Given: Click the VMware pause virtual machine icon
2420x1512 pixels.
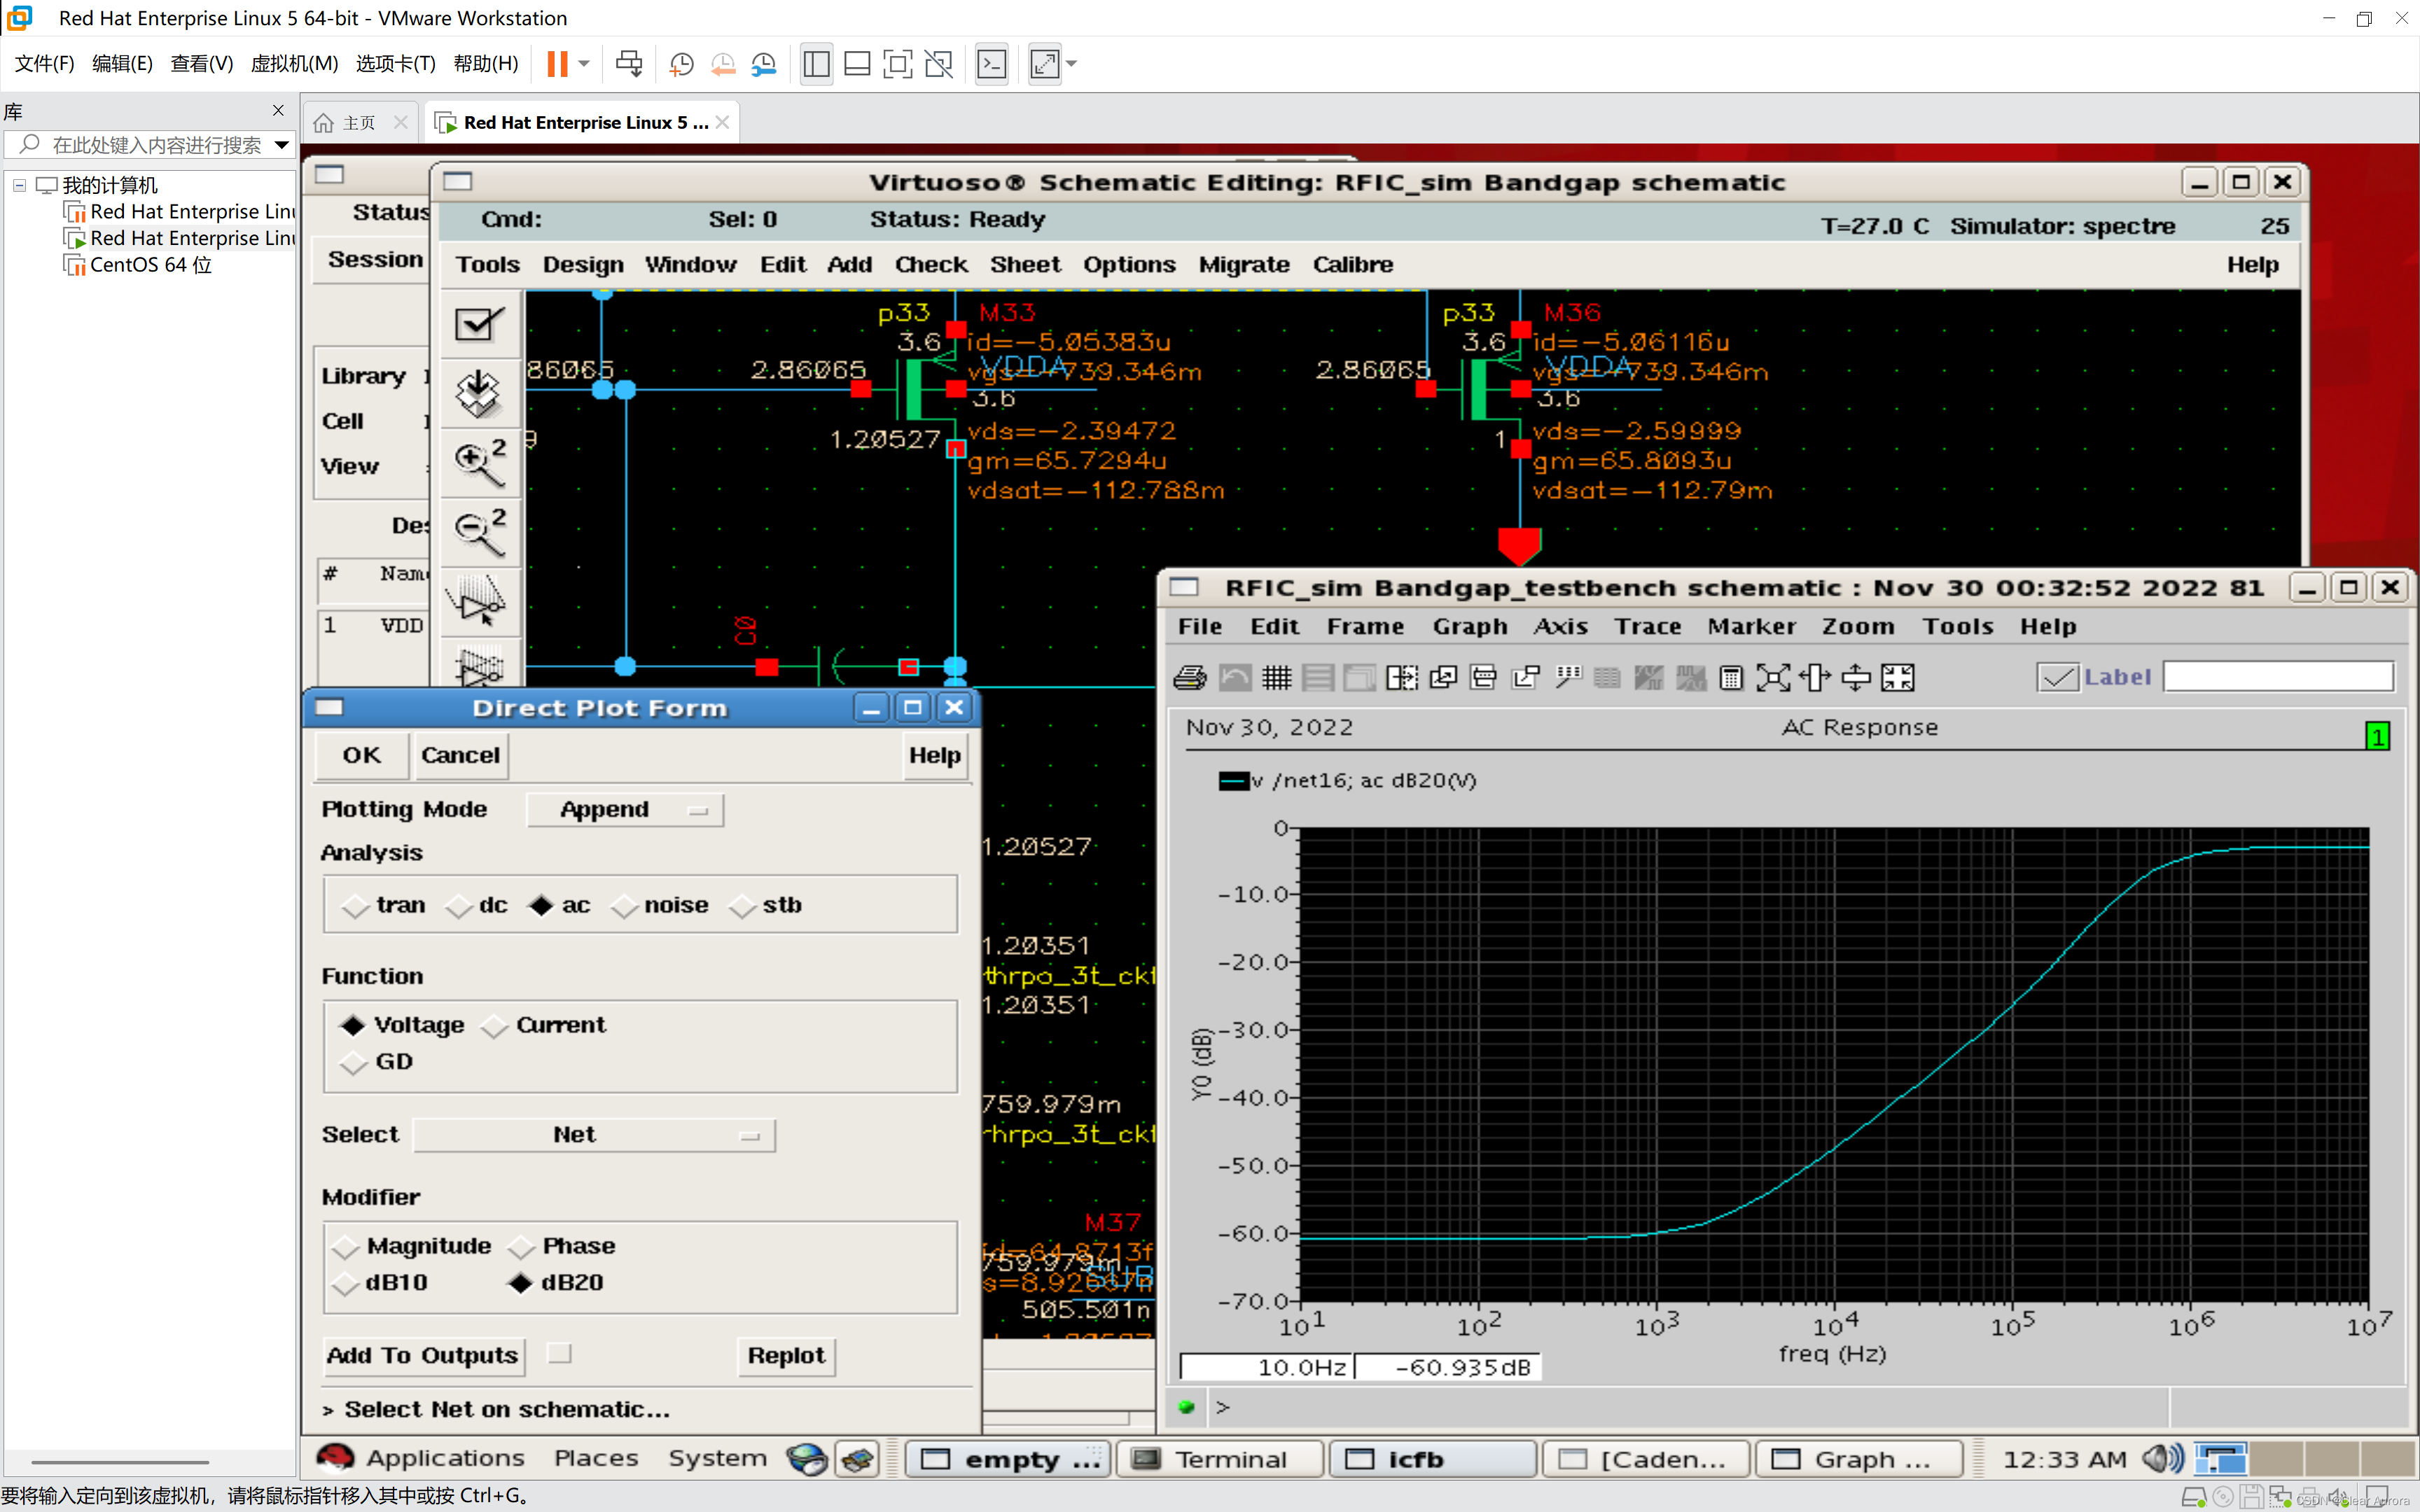Looking at the screenshot, I should tap(557, 64).
